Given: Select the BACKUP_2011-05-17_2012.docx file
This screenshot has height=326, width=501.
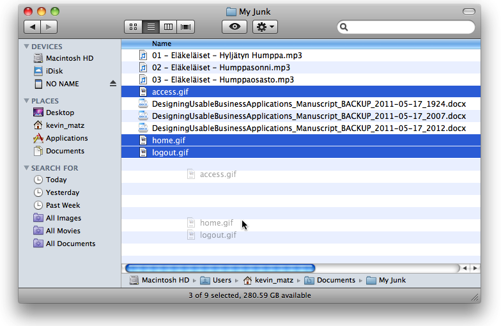Looking at the screenshot, I should [x=300, y=128].
